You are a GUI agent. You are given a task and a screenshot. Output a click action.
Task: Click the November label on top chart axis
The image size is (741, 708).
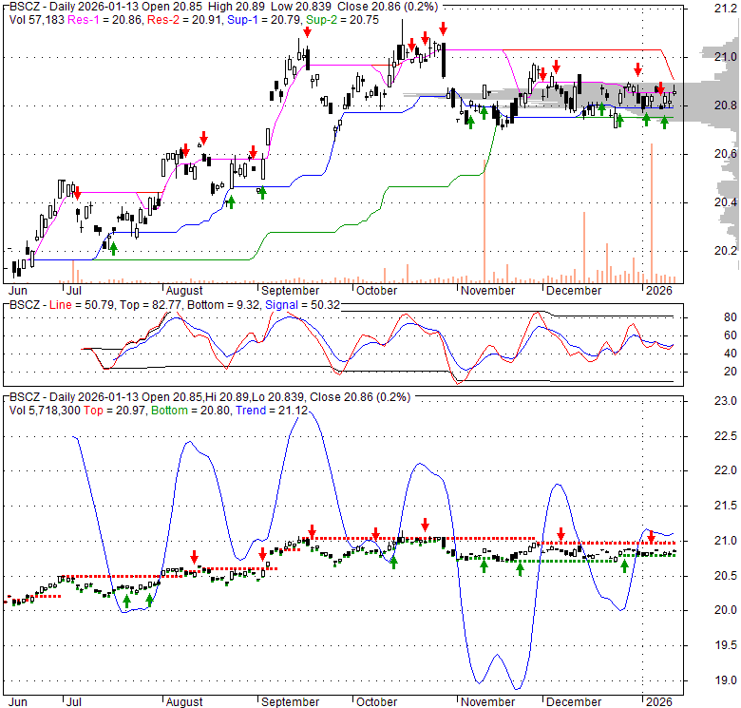(487, 290)
